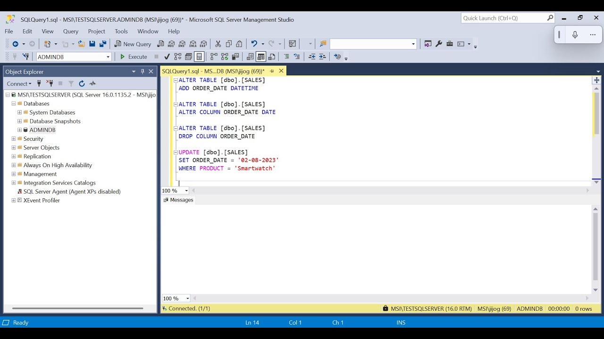Pin the Object Explorer panel

pos(143,72)
